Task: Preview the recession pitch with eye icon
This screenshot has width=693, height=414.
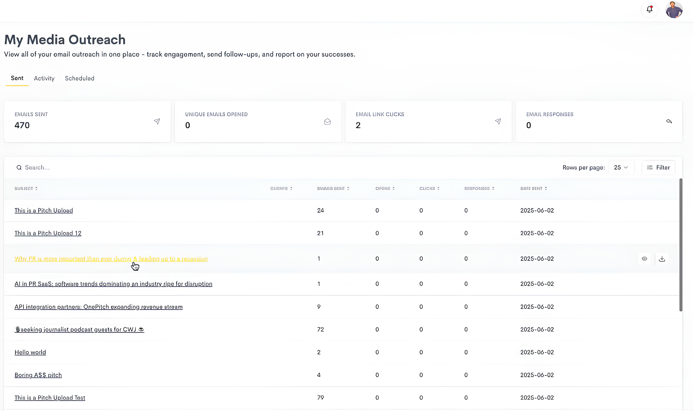Action: coord(644,258)
